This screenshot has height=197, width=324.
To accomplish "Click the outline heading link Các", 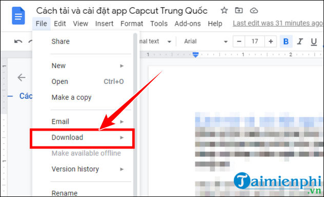I will point(26,96).
